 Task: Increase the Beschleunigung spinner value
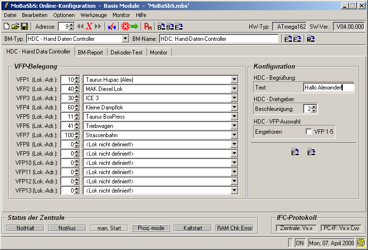coord(314,107)
